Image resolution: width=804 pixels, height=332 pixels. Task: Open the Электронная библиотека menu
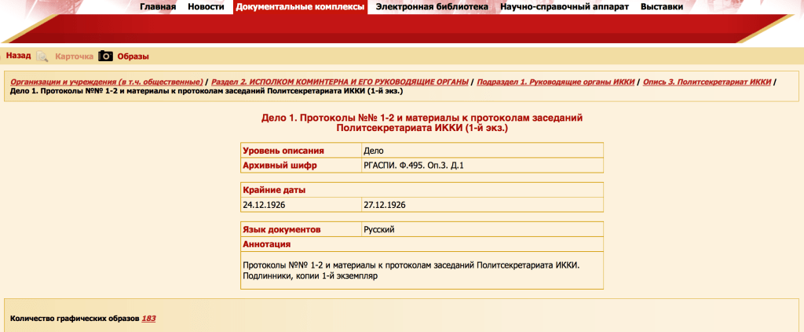point(432,7)
